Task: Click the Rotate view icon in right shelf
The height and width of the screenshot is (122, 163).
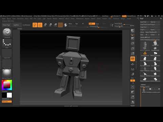Action: [x=133, y=102]
